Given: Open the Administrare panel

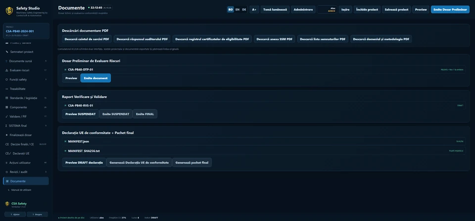Looking at the screenshot, I should click(x=303, y=9).
